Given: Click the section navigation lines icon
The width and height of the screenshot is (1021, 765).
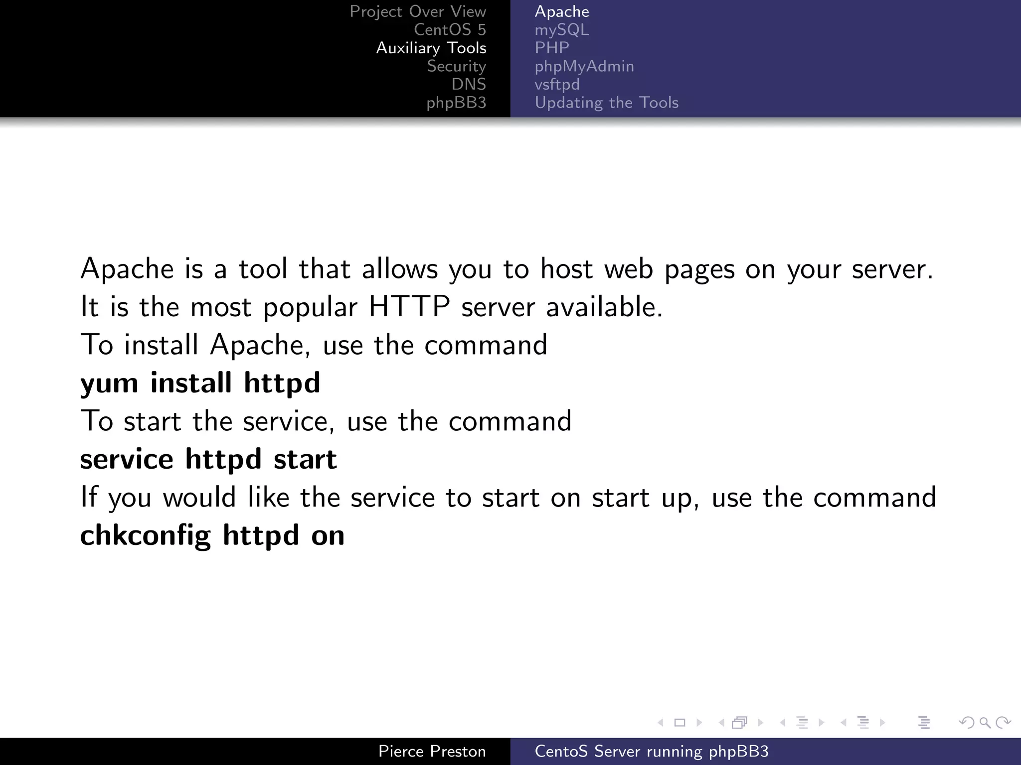Looking at the screenshot, I should click(x=863, y=723).
